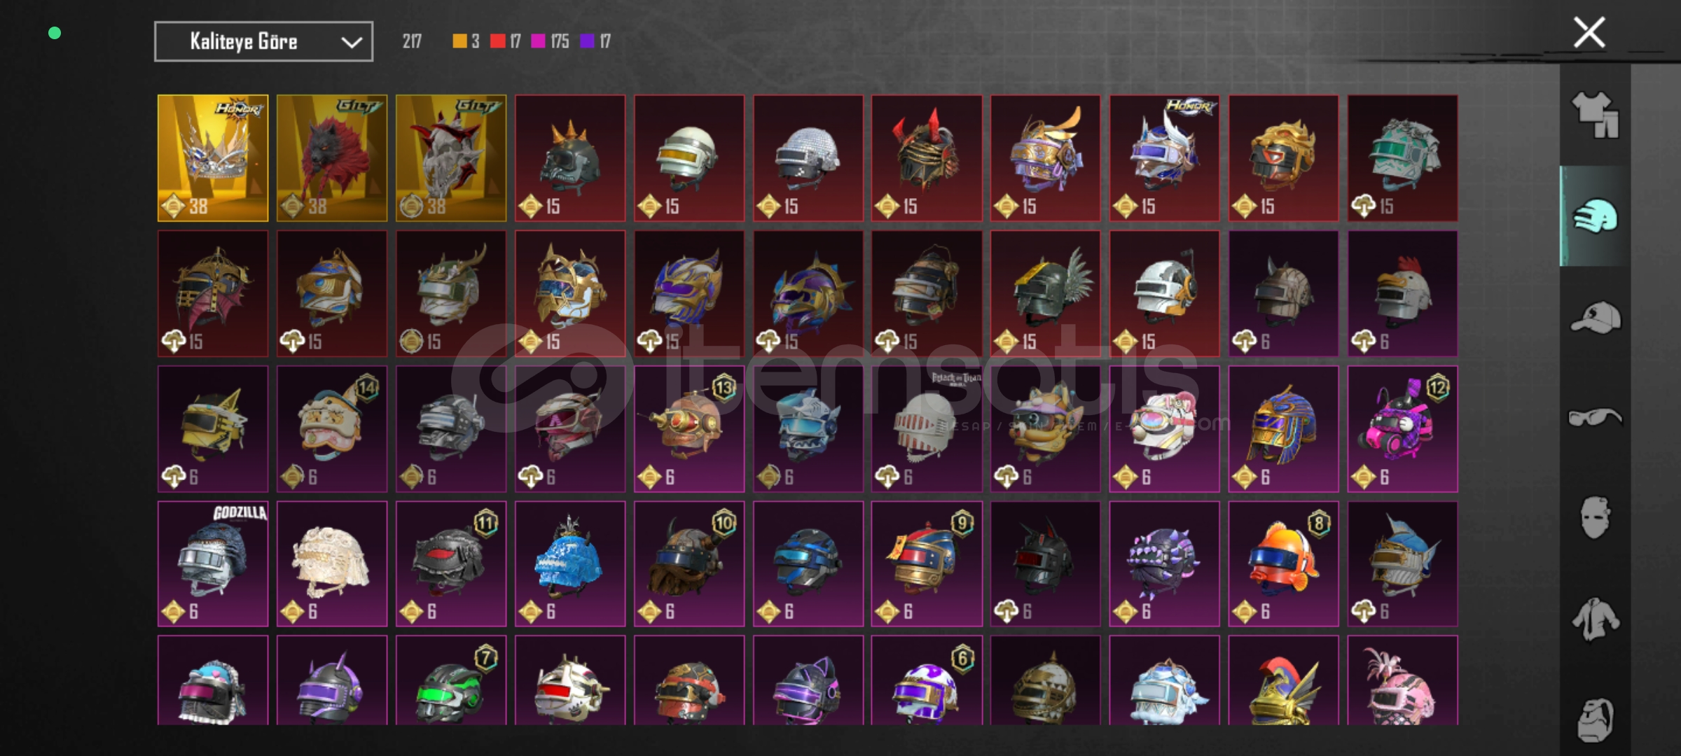Close the inventory with the X
The width and height of the screenshot is (1681, 756).
tap(1589, 32)
